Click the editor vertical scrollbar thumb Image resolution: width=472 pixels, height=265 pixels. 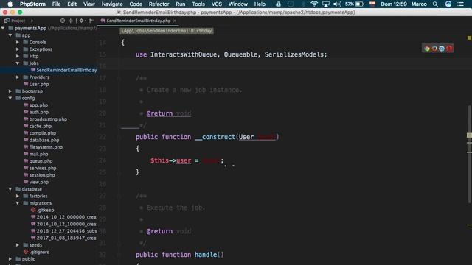pos(469,153)
